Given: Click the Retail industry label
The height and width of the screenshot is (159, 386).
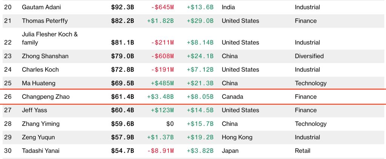Looking at the screenshot, I should (x=303, y=151).
